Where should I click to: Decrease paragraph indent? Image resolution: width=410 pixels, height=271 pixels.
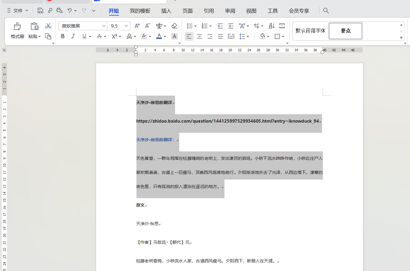[x=220, y=26]
